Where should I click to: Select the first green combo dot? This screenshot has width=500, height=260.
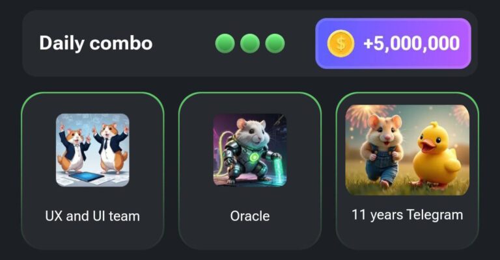[225, 44]
